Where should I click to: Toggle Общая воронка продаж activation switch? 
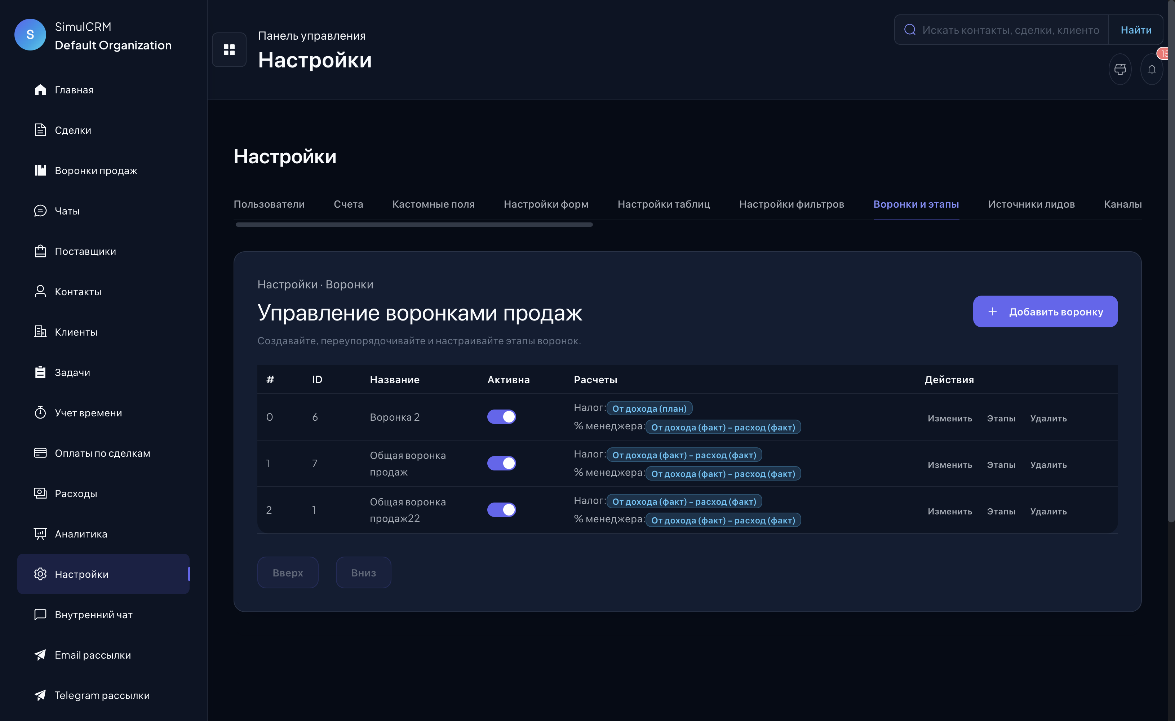tap(502, 463)
